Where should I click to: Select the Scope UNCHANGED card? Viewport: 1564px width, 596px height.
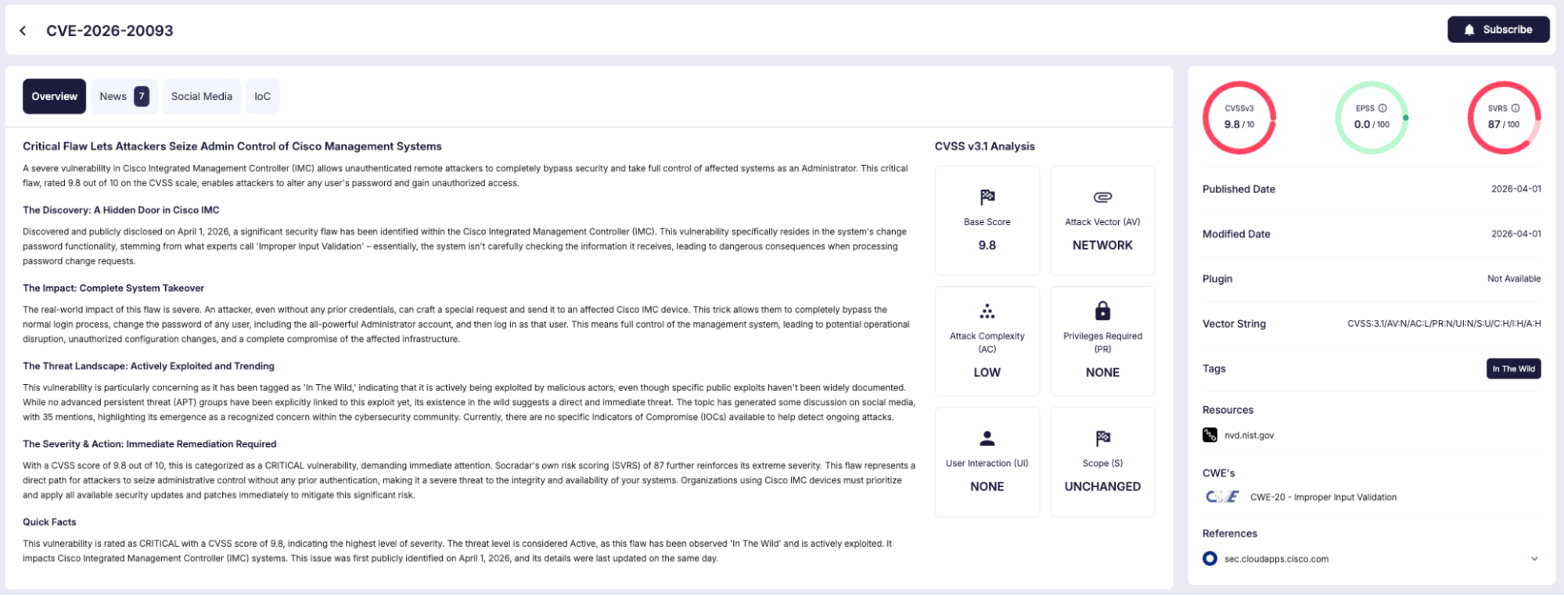pyautogui.click(x=1102, y=461)
